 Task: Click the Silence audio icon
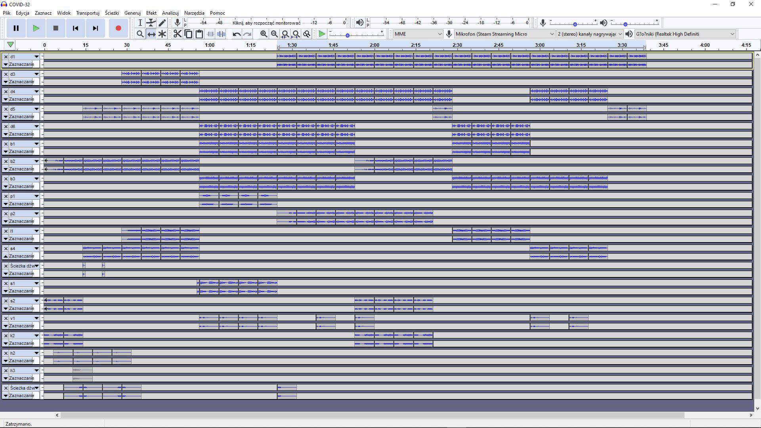pyautogui.click(x=221, y=34)
